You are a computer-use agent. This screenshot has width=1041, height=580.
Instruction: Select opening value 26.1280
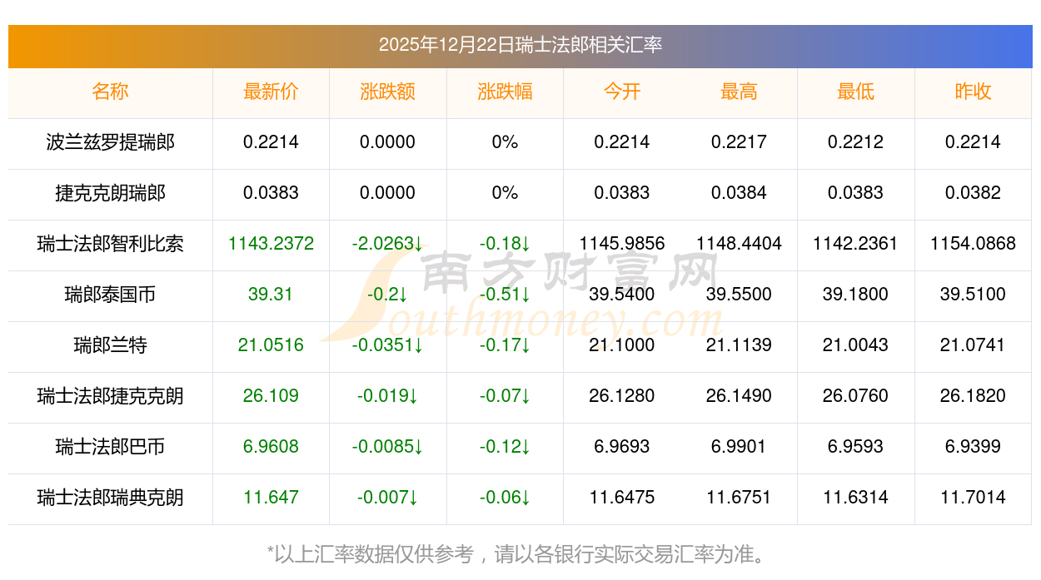coord(622,396)
